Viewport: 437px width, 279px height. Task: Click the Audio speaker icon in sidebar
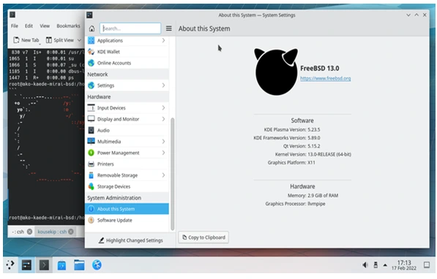tap(91, 130)
